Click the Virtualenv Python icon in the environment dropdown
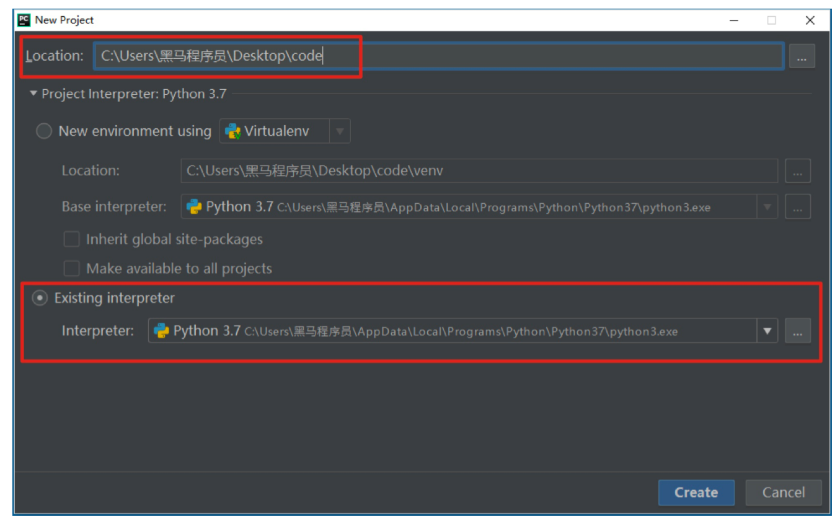 coord(233,131)
